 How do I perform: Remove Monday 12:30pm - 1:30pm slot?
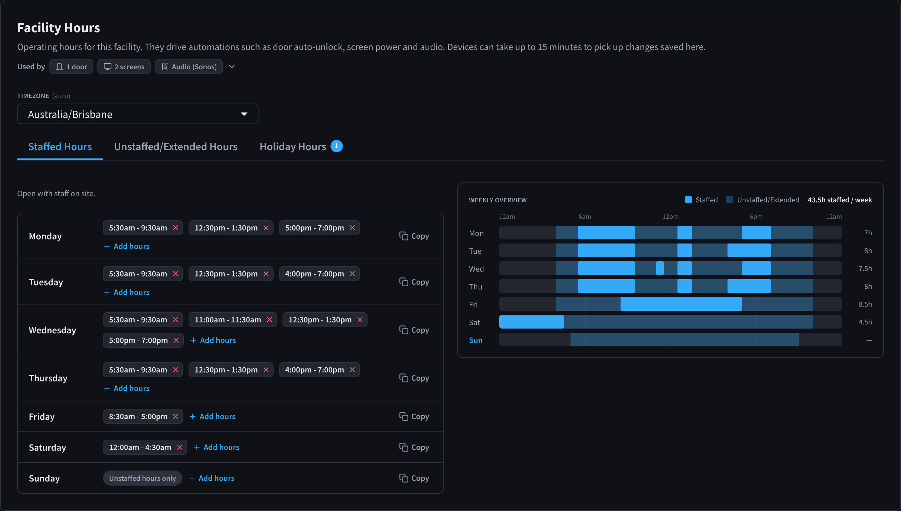point(266,228)
